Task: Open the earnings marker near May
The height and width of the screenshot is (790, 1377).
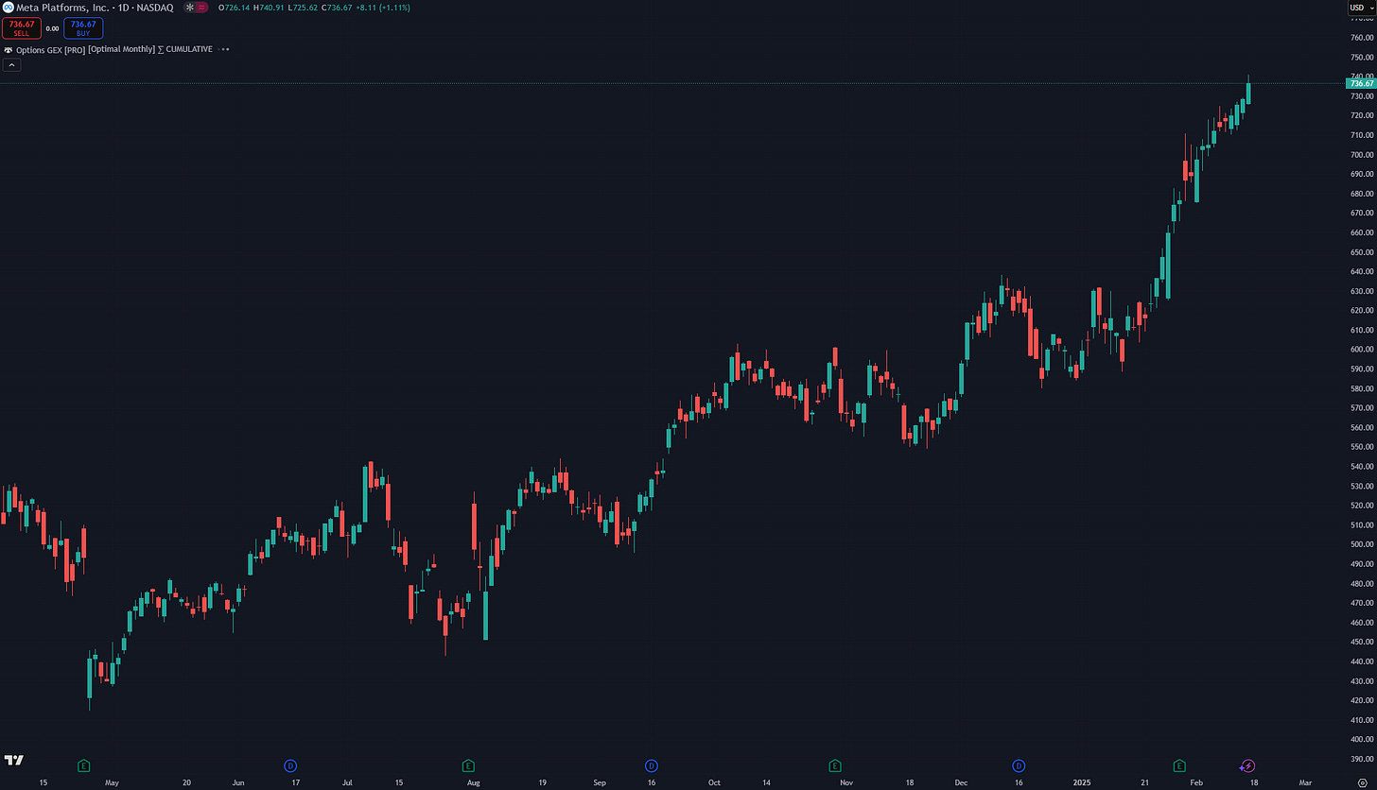Action: point(83,765)
